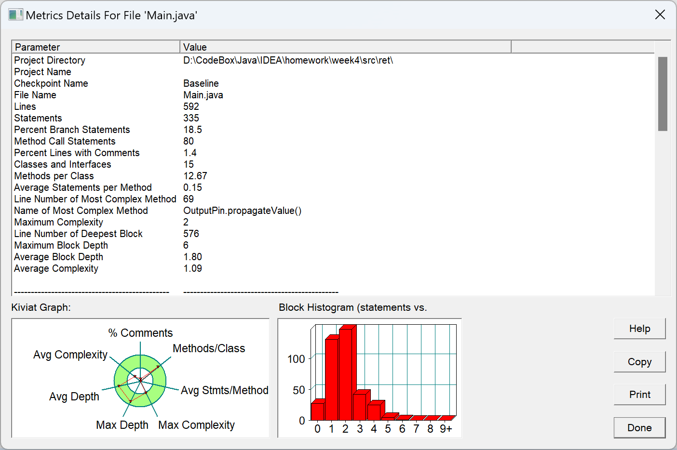677x450 pixels.
Task: Click the Baseline checkpoint value
Action: pos(201,83)
